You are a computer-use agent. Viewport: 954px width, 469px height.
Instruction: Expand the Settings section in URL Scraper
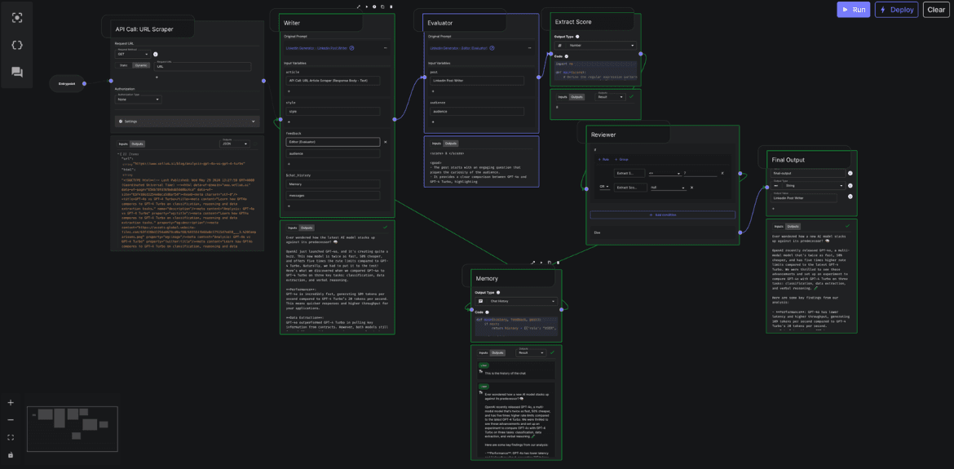187,122
